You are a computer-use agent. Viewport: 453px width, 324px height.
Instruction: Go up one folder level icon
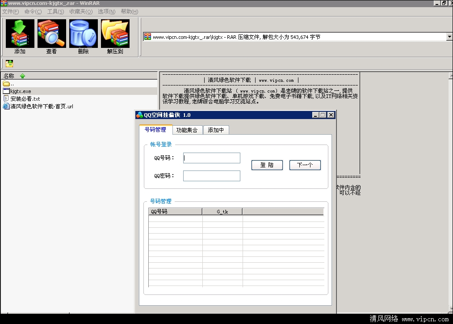9,64
